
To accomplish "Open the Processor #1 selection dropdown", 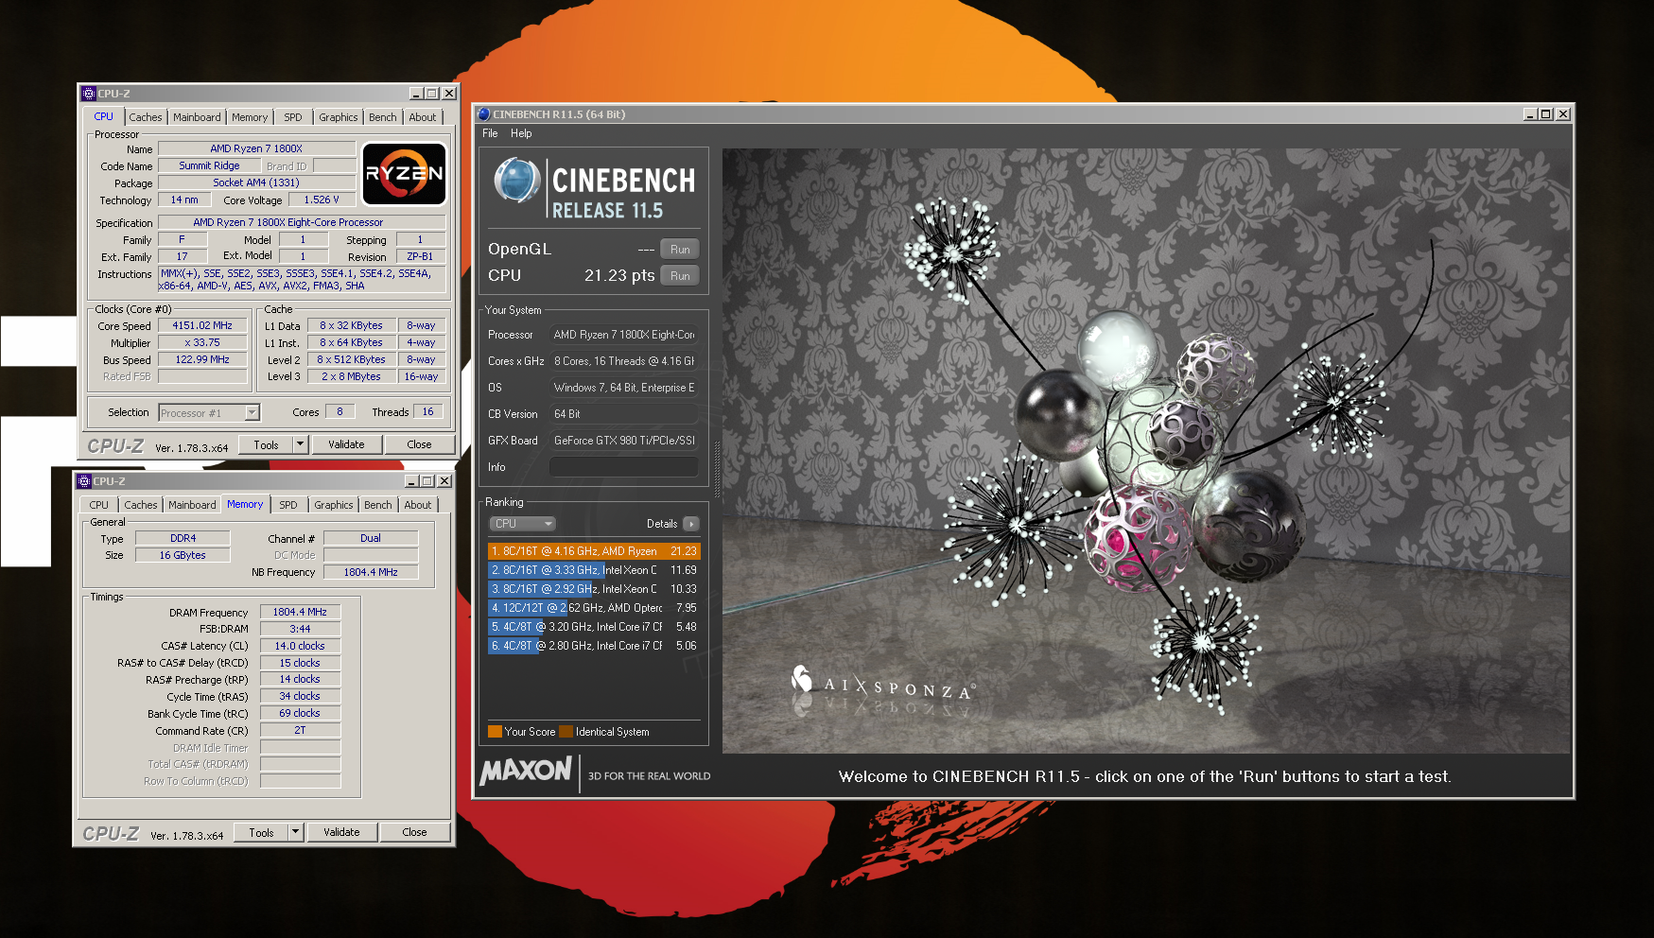I will tap(209, 413).
